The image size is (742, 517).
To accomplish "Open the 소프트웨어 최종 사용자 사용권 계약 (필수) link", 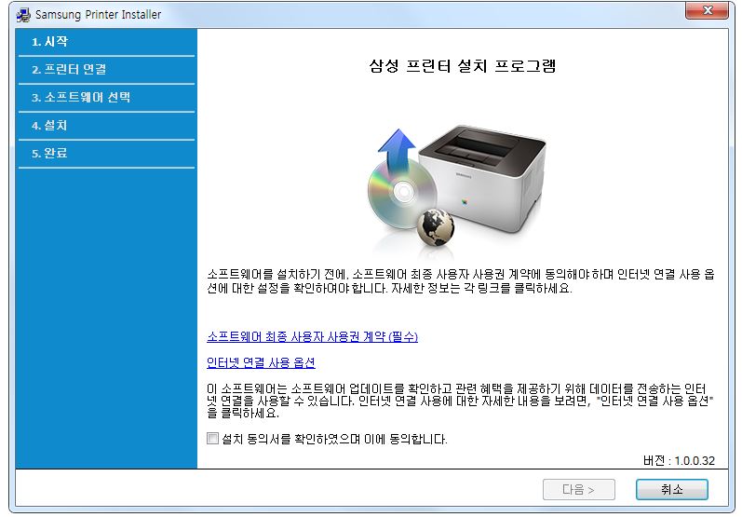I will click(312, 336).
